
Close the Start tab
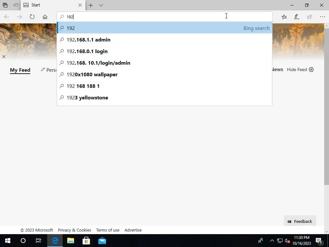coord(80,5)
